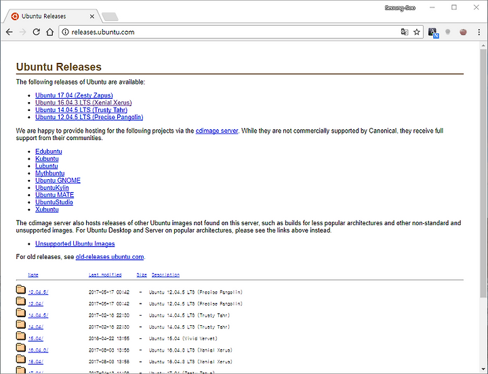Open the Ubuntu GNOME link
Viewport: 488px width, 374px height.
(x=58, y=181)
